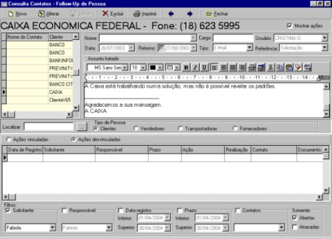Click the Ação column header

(203, 150)
